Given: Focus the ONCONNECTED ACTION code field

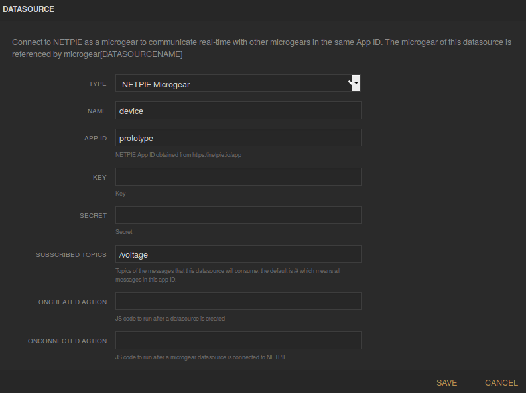Looking at the screenshot, I should click(238, 341).
